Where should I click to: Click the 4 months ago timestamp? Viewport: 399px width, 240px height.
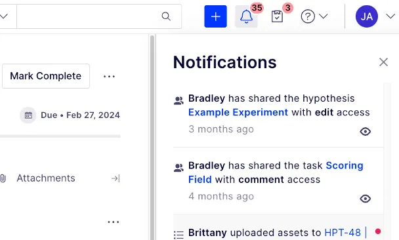[221, 196]
